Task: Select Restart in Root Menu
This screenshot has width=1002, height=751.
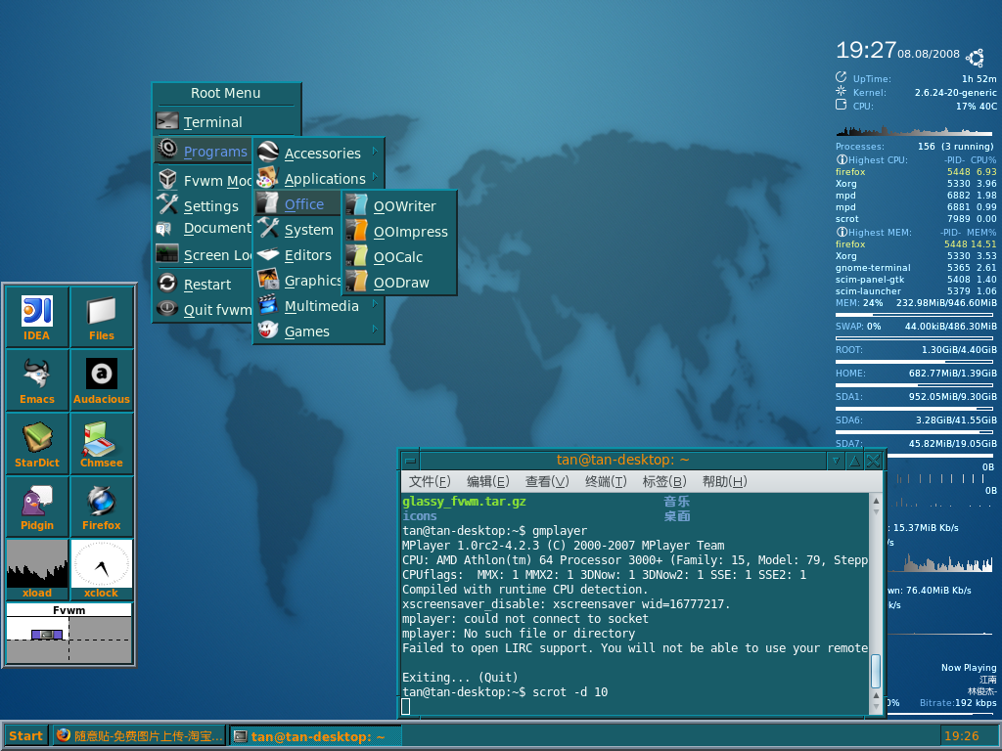Action: click(204, 285)
